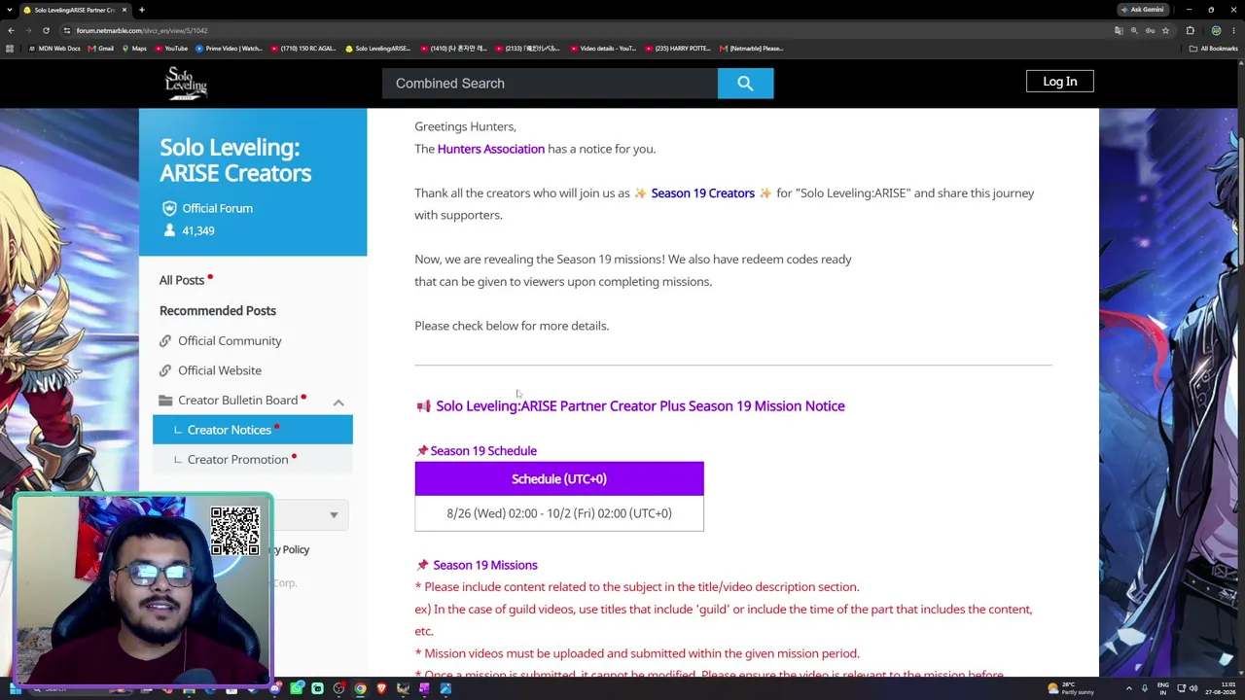Focus the Combined Search input field
This screenshot has height=700, width=1245.
(550, 84)
